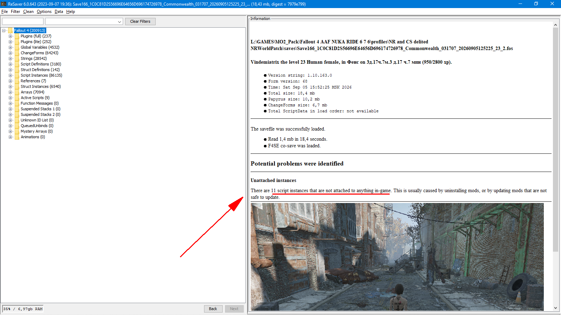Expand the Struct Definitions node
The width and height of the screenshot is (561, 315).
11,70
